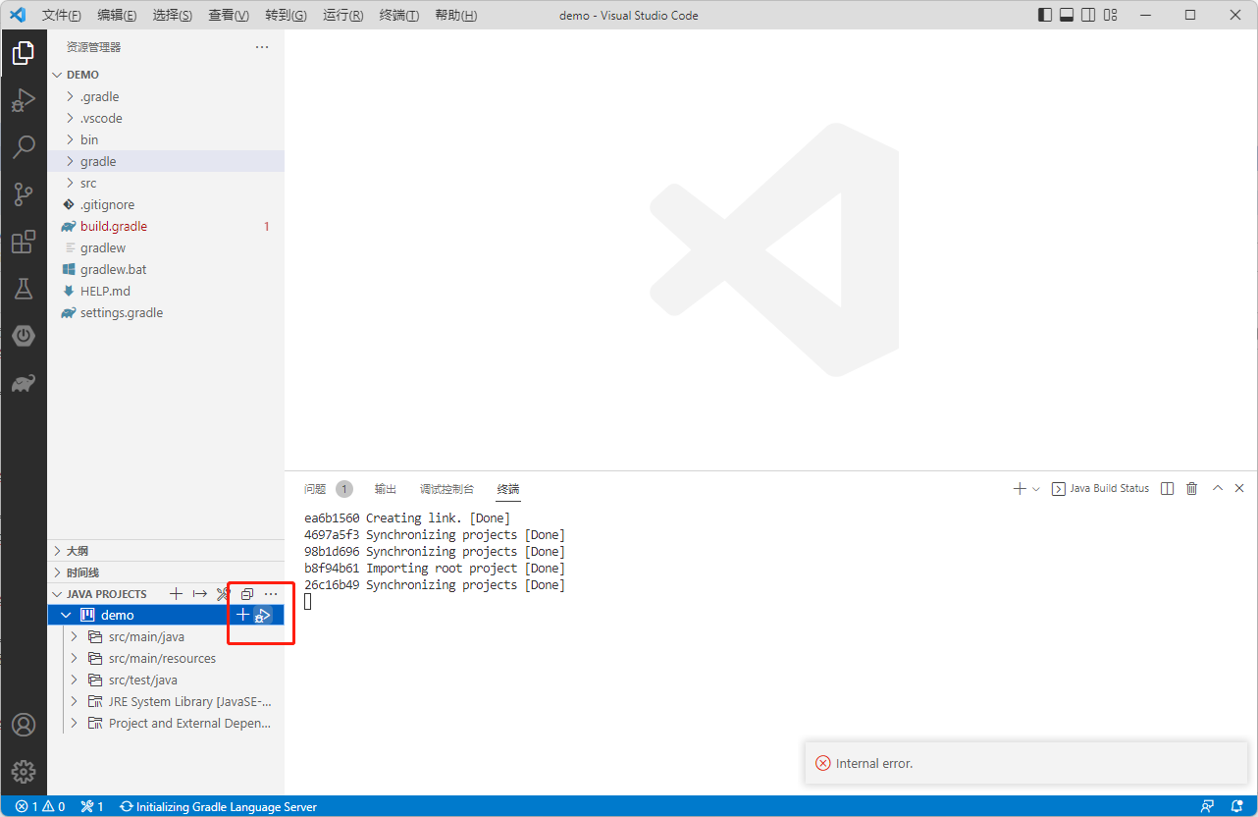This screenshot has height=817, width=1258.
Task: Close the bottom panel
Action: 1239,488
